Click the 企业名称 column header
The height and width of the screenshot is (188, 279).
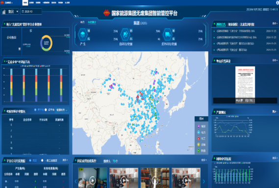pos(27,120)
